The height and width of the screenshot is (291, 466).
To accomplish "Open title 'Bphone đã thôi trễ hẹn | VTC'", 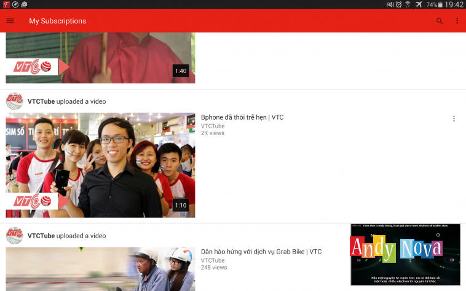I will 242,117.
